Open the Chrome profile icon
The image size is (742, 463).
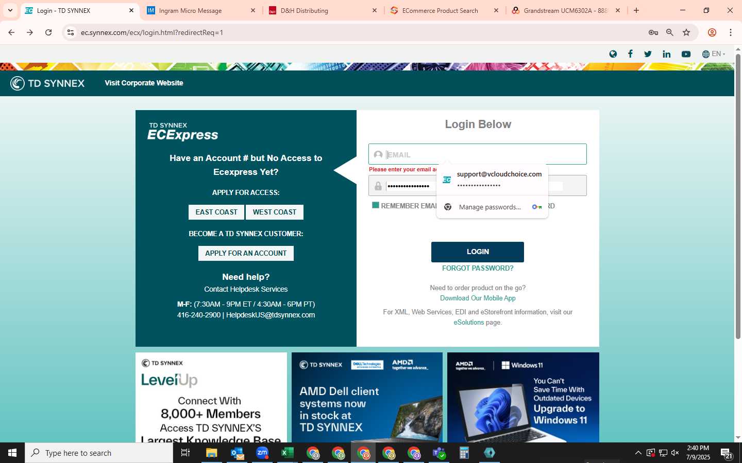pos(712,32)
